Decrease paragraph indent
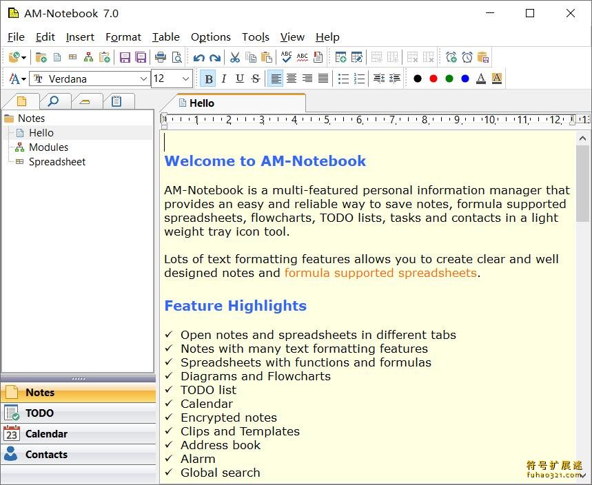 [378, 79]
